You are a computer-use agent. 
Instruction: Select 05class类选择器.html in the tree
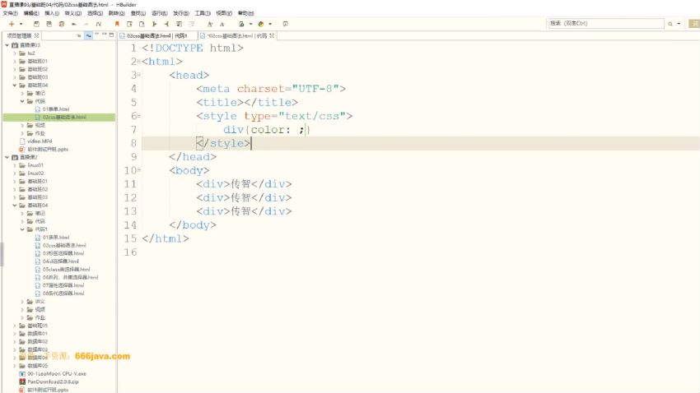pyautogui.click(x=66, y=270)
